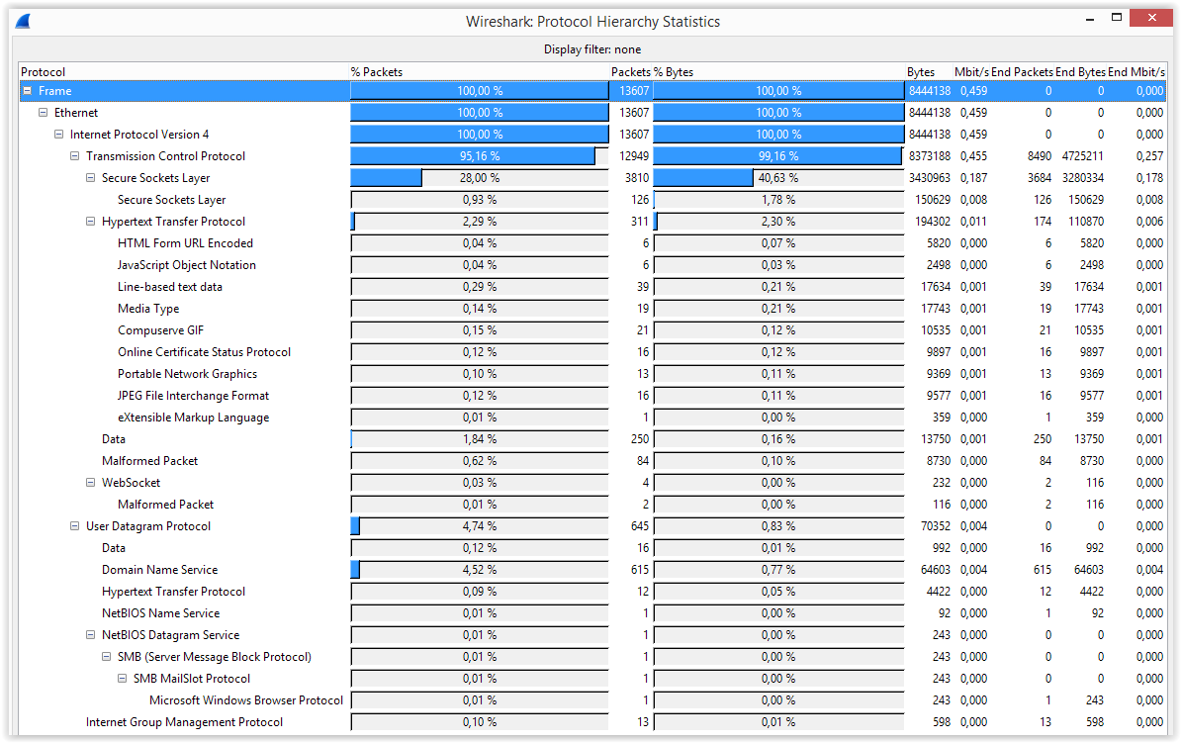The width and height of the screenshot is (1181, 743).
Task: Collapse the Ethernet tree node
Action: tap(43, 112)
